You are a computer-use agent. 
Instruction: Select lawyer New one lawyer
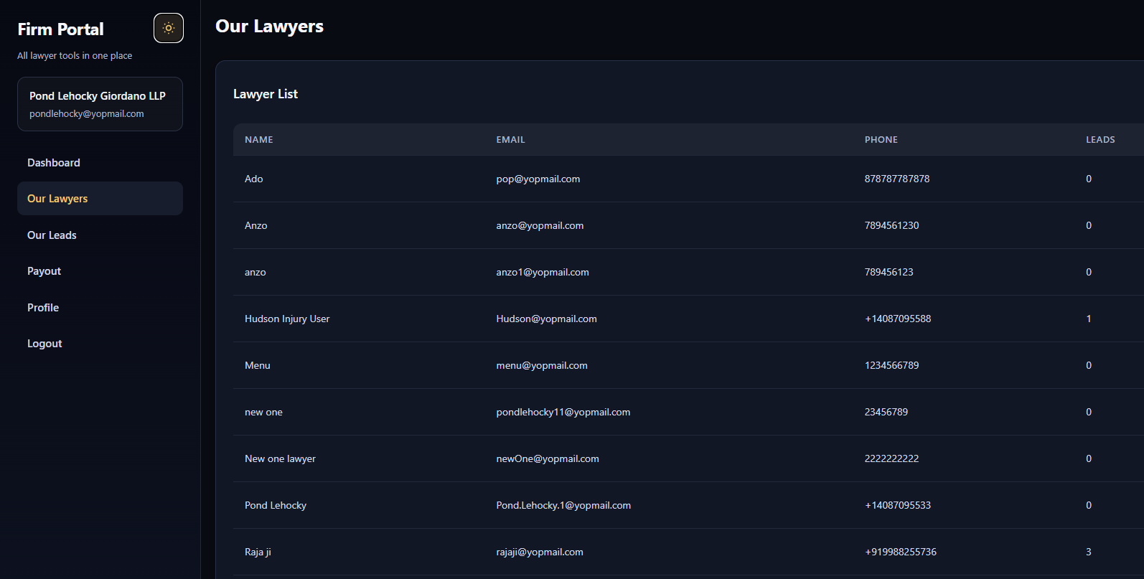(280, 459)
